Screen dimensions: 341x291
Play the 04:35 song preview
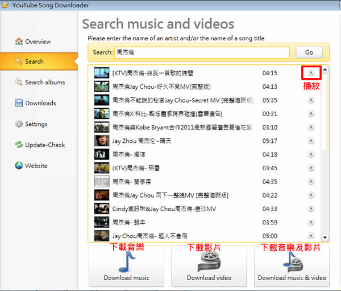(x=311, y=181)
